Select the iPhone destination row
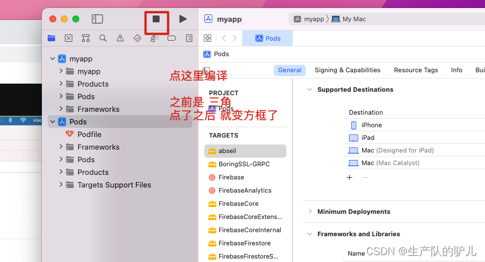Image resolution: width=485 pixels, height=262 pixels. tap(414, 125)
